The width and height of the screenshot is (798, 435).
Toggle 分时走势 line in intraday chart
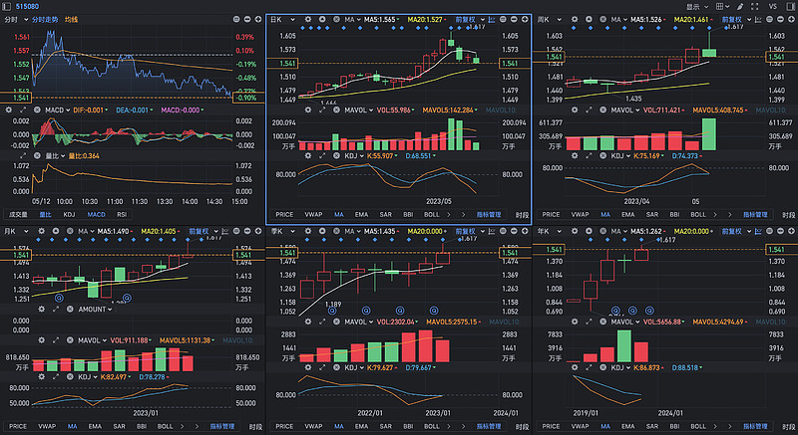44,19
